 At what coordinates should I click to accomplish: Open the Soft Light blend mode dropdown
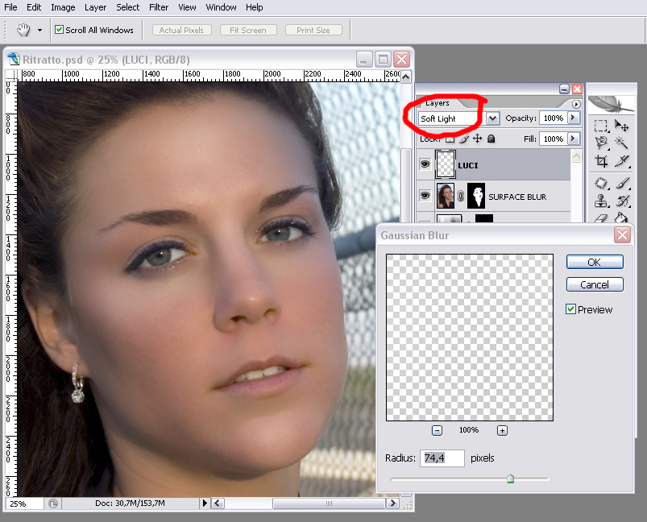point(493,118)
